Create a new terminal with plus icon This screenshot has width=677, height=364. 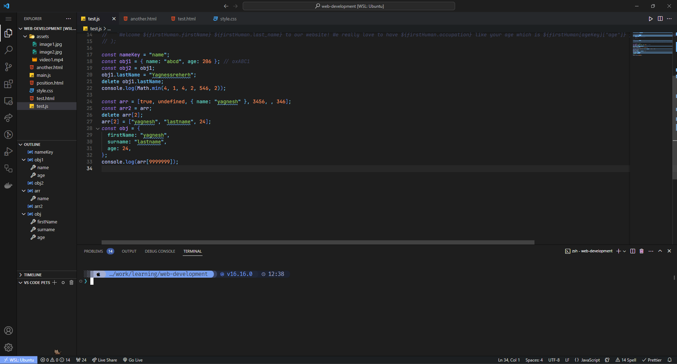point(618,251)
